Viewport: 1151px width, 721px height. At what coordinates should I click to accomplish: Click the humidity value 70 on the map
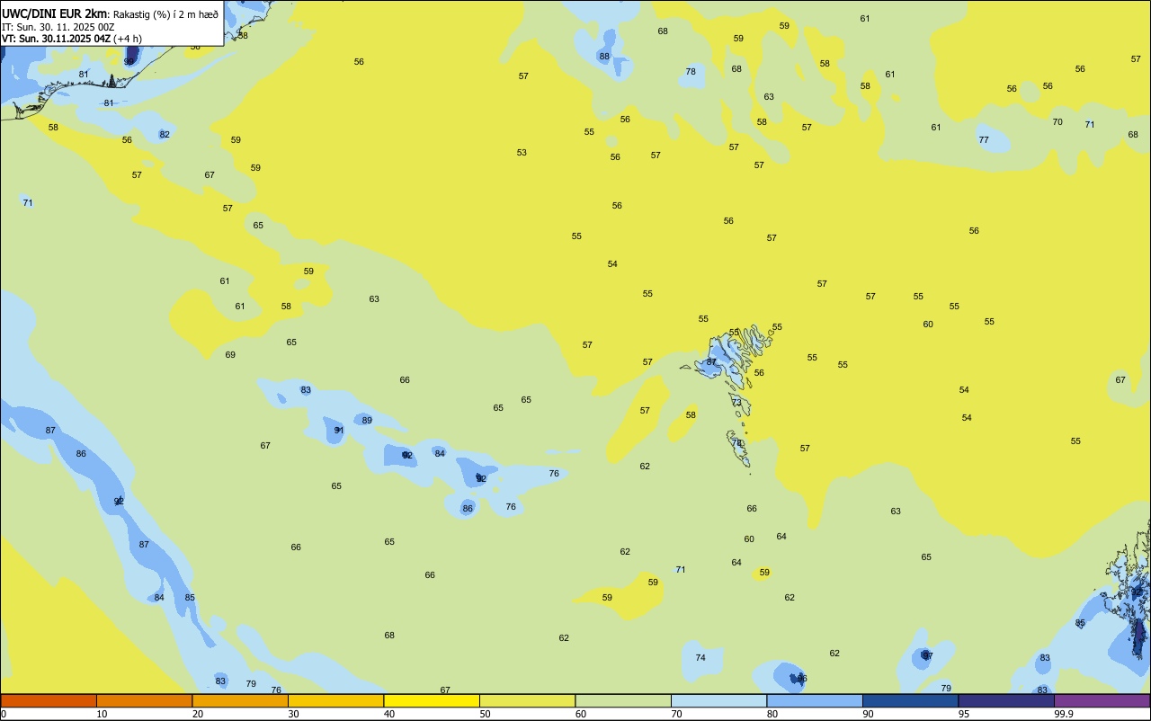point(1057,122)
